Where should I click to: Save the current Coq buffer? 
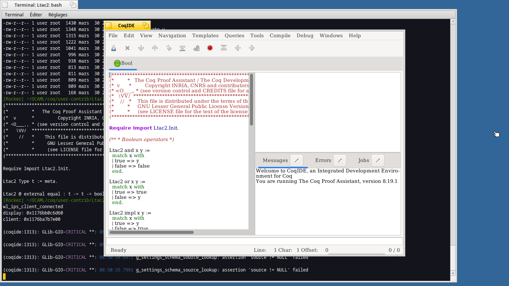tap(114, 48)
